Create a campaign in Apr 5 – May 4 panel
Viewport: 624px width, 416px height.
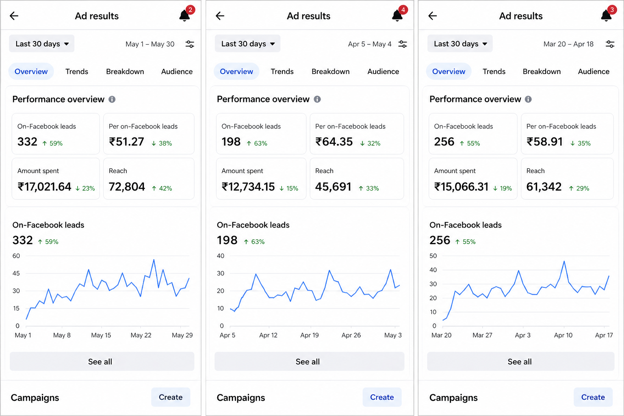(382, 397)
